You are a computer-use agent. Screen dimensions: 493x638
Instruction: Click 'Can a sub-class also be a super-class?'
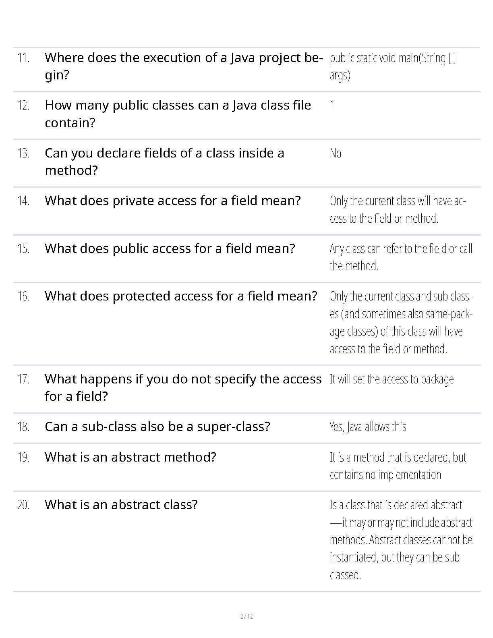[157, 427]
